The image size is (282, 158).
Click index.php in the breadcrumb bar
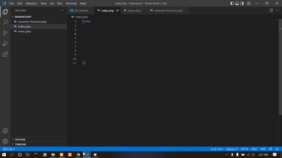81,17
